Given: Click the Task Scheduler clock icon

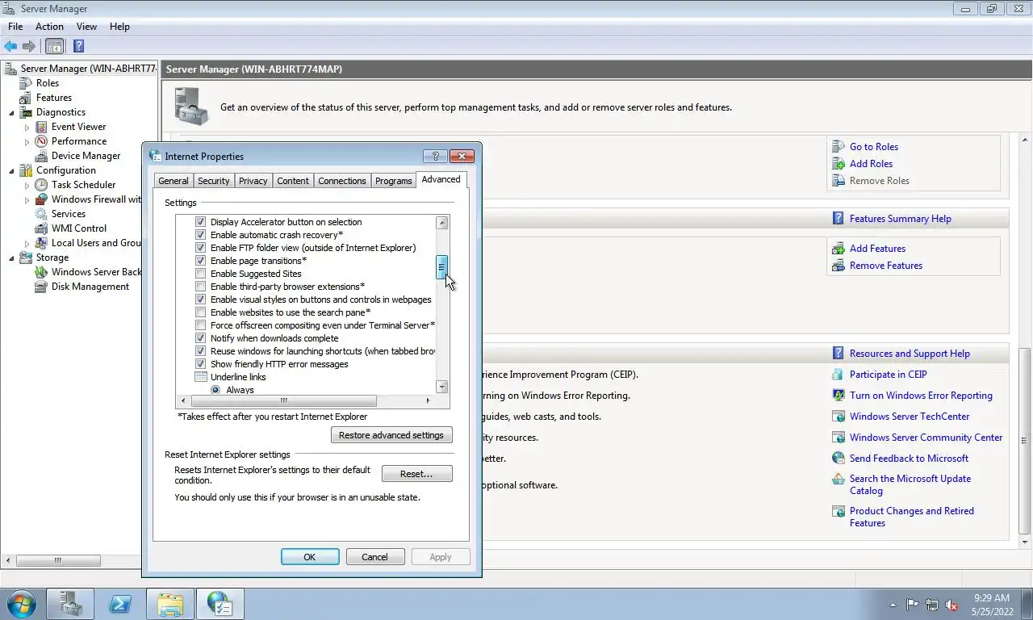Looking at the screenshot, I should (42, 185).
